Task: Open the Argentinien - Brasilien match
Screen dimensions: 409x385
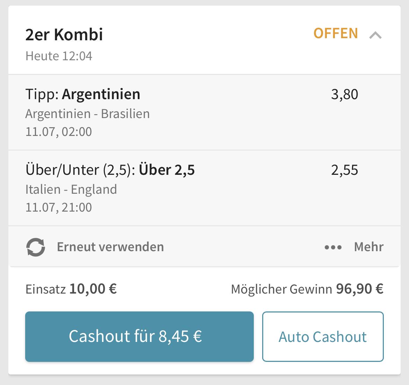Action: coord(88,114)
